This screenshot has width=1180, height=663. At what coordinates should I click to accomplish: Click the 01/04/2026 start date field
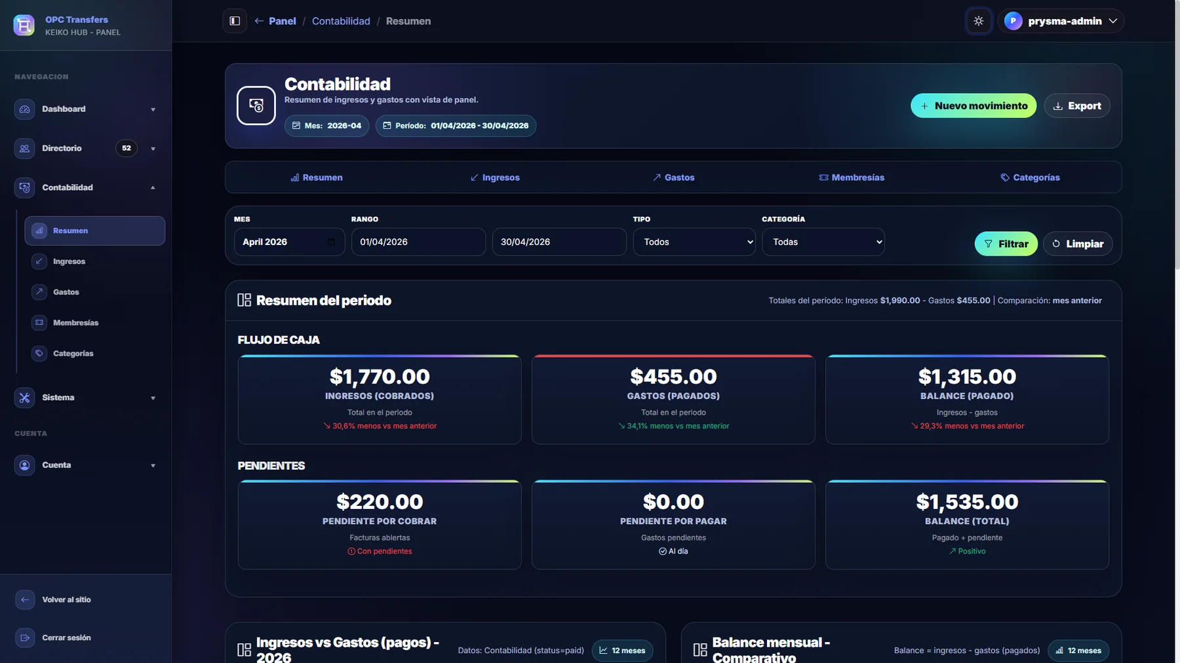tap(418, 242)
